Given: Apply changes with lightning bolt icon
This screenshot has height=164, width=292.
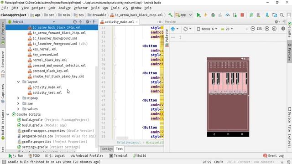Looking at the screenshot, I should pyautogui.click(x=206, y=15).
